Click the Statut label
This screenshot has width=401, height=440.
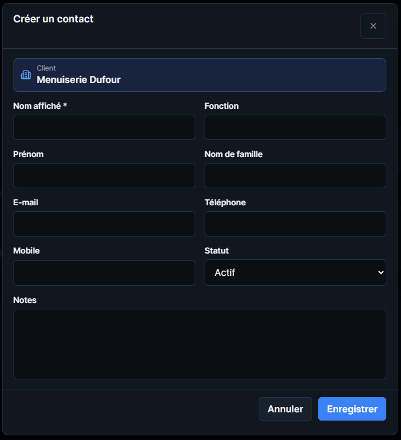point(216,251)
